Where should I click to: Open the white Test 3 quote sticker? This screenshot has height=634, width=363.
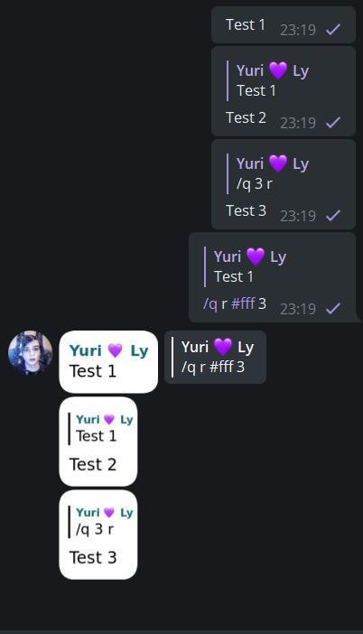tap(98, 535)
